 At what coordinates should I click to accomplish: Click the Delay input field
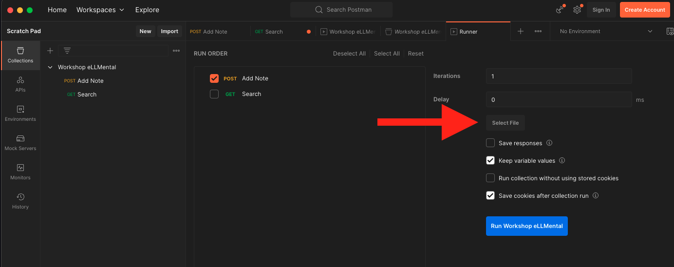(x=559, y=99)
